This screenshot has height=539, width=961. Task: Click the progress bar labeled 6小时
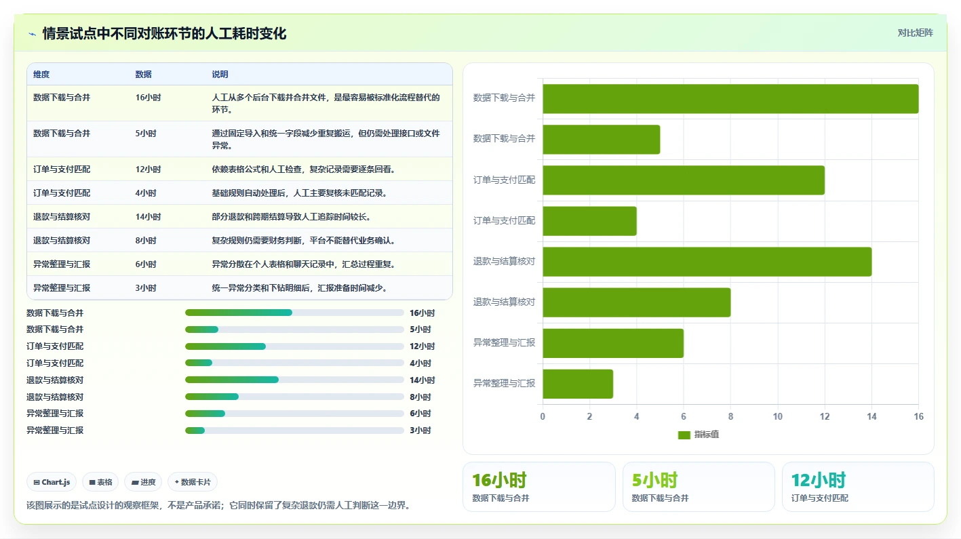tap(294, 414)
